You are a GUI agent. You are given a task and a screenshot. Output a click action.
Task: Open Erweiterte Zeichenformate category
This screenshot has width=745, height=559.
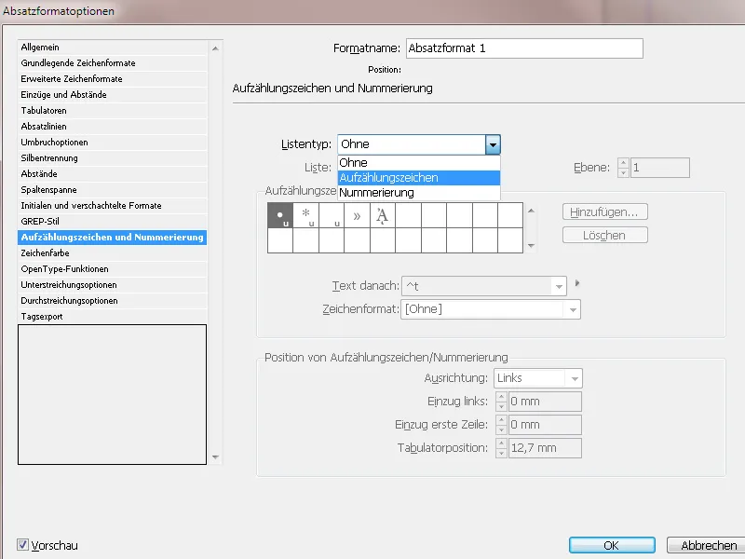(113, 79)
